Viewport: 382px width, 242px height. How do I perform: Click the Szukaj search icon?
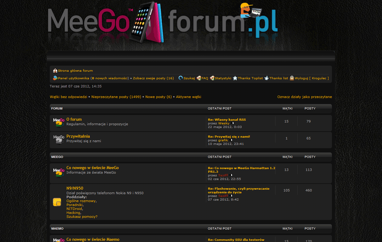click(181, 78)
